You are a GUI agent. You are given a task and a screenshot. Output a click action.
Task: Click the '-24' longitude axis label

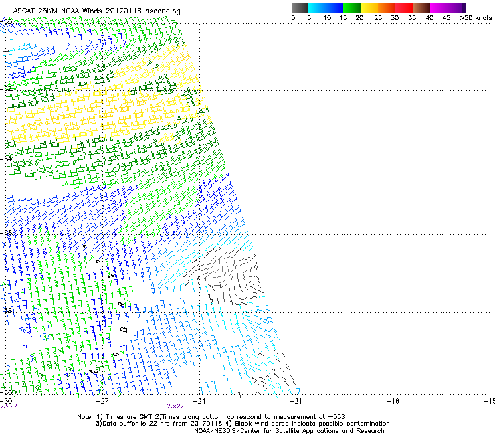(199, 401)
